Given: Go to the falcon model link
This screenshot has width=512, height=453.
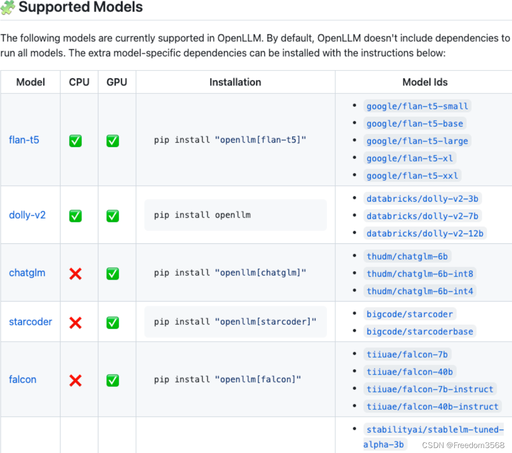Looking at the screenshot, I should pyautogui.click(x=22, y=379).
